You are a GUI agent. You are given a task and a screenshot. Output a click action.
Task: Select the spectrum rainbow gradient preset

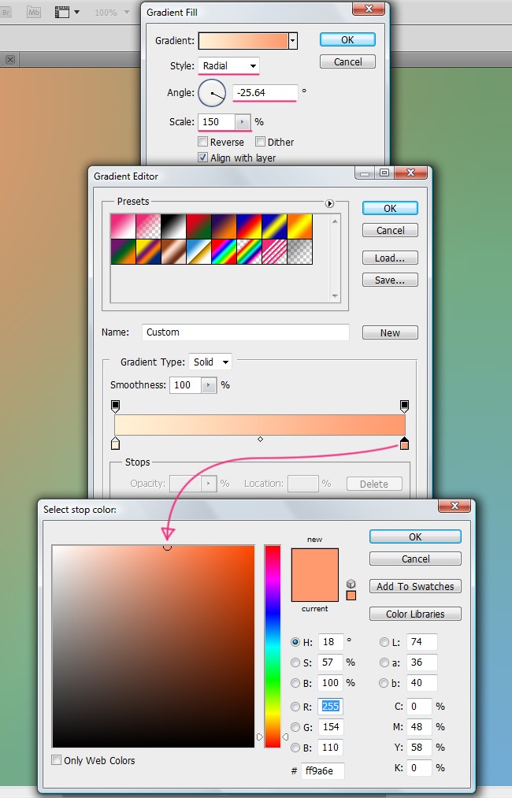pos(224,251)
